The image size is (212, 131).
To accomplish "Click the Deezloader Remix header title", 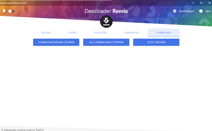I will click(x=106, y=11).
